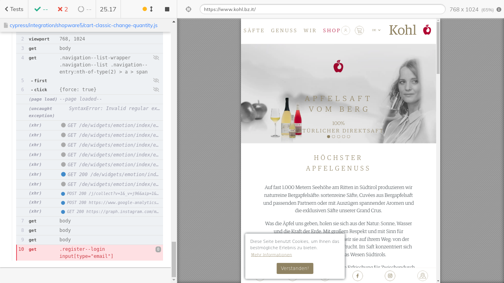The image size is (504, 283).
Task: Click the command log vertical scrollbar
Action: click(174, 259)
